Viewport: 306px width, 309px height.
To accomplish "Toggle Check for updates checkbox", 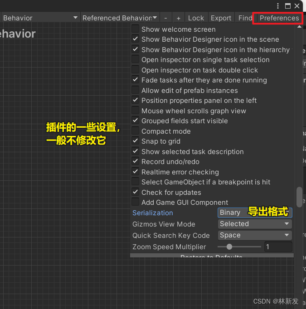I will (136, 192).
